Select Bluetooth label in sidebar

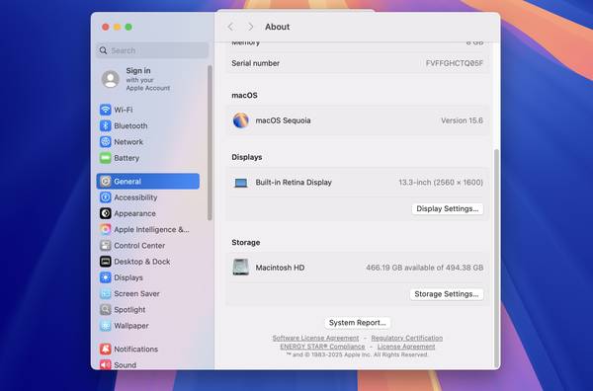click(130, 125)
